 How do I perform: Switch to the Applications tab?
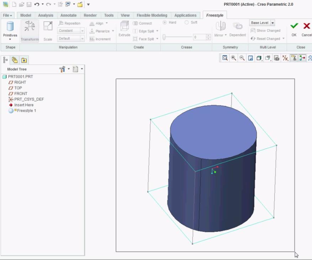[x=185, y=15]
